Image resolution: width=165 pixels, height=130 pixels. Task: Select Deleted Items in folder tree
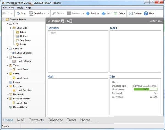click(20, 107)
